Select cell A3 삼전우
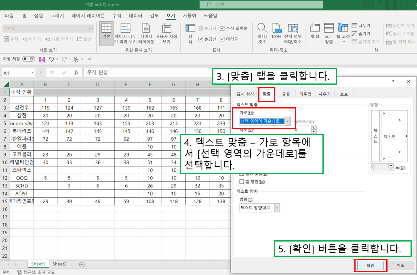The height and width of the screenshot is (275, 417). 21,108
